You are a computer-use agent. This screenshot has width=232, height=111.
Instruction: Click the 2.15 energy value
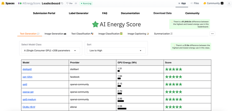(120, 84)
